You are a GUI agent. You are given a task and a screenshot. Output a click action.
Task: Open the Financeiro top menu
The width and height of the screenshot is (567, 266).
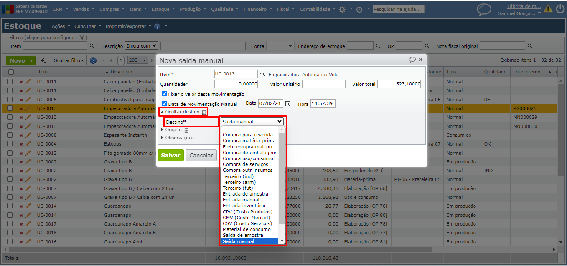[x=258, y=9]
